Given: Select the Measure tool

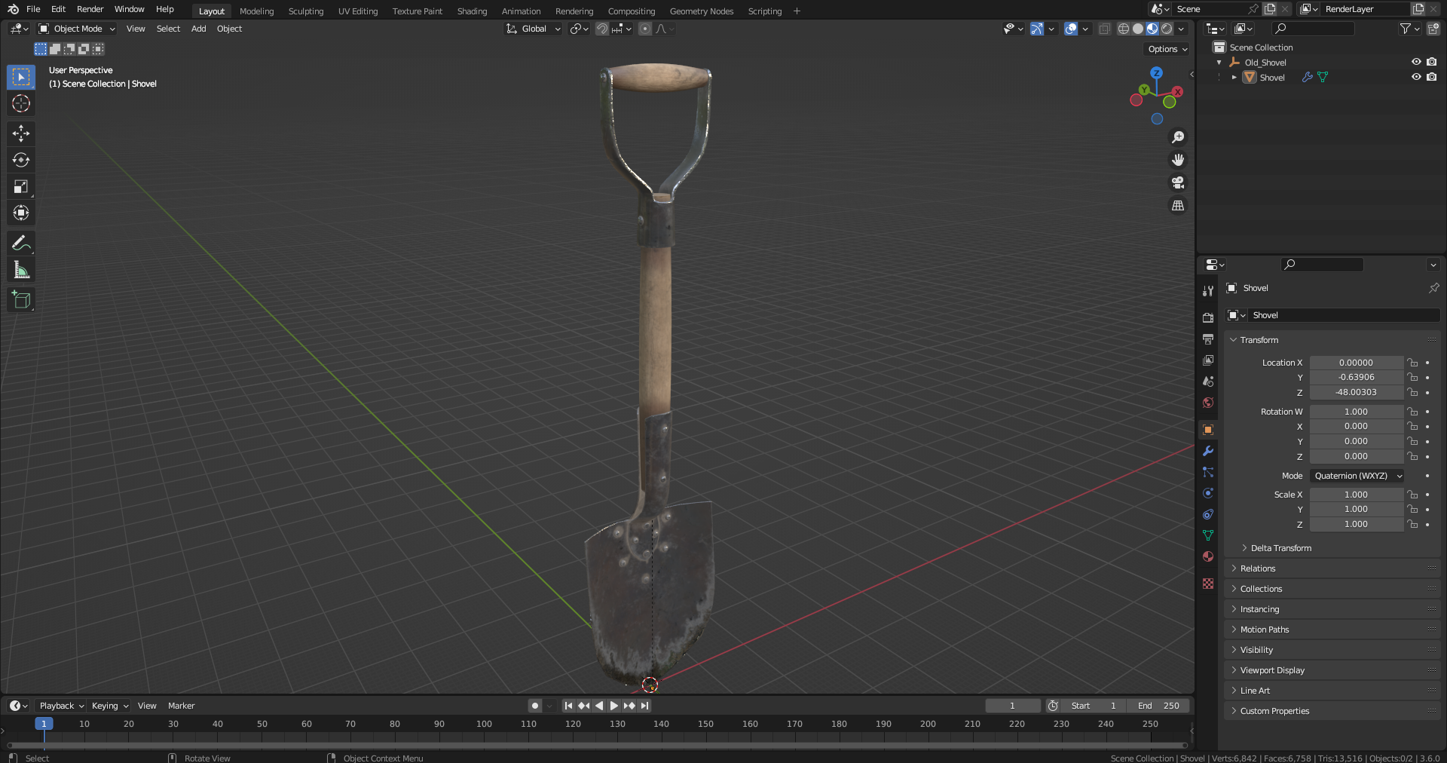Looking at the screenshot, I should tap(21, 270).
